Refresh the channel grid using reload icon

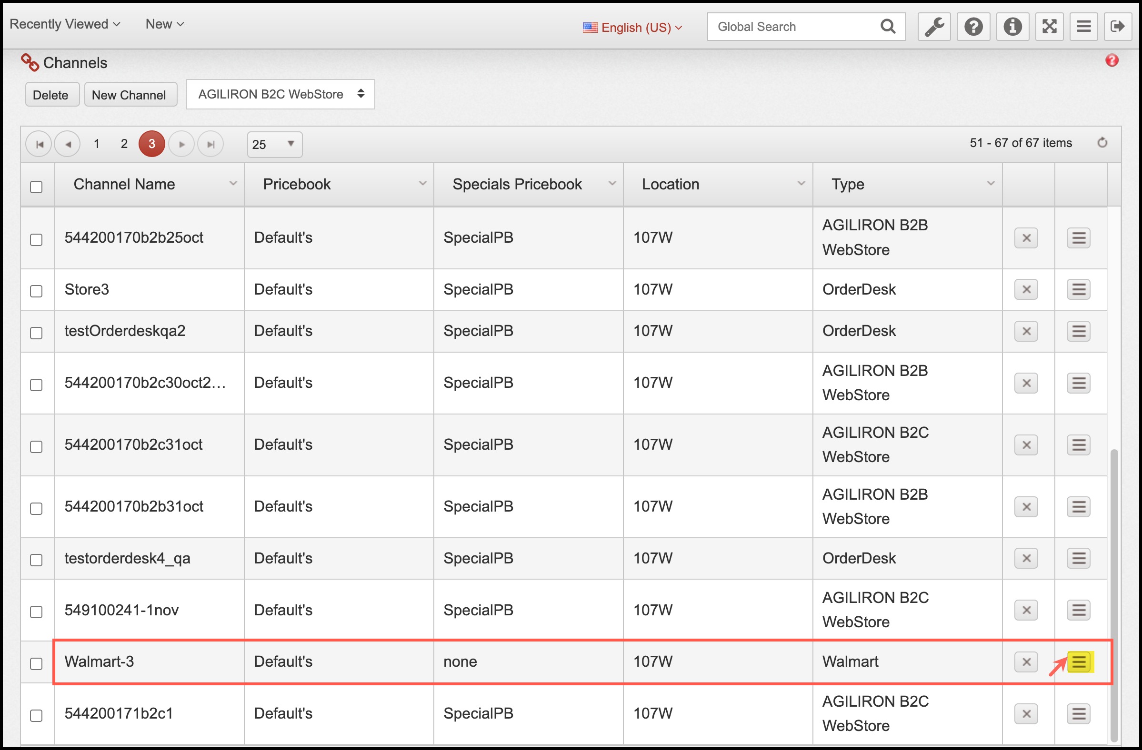coord(1102,143)
